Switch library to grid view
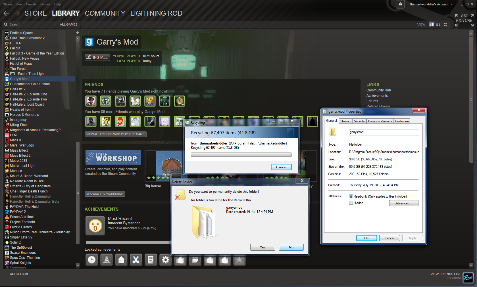 pos(445,24)
